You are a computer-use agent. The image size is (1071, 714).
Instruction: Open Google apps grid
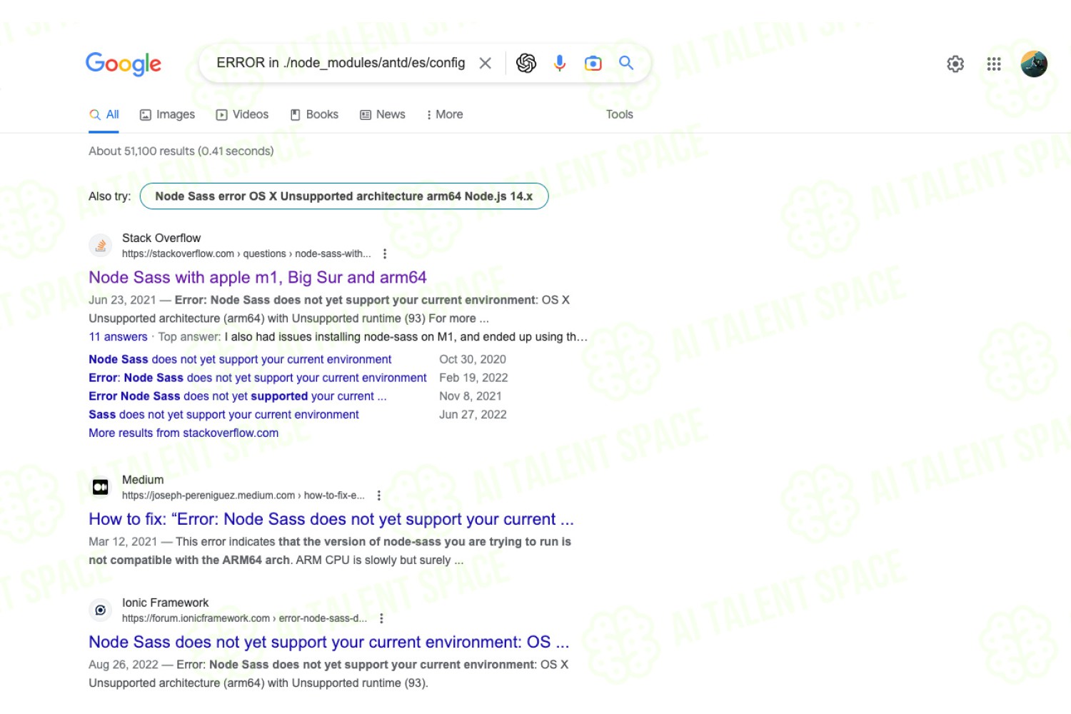point(994,64)
